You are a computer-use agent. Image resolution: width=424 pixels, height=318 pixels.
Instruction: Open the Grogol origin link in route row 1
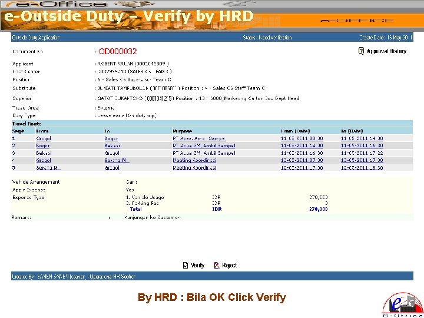pos(44,138)
